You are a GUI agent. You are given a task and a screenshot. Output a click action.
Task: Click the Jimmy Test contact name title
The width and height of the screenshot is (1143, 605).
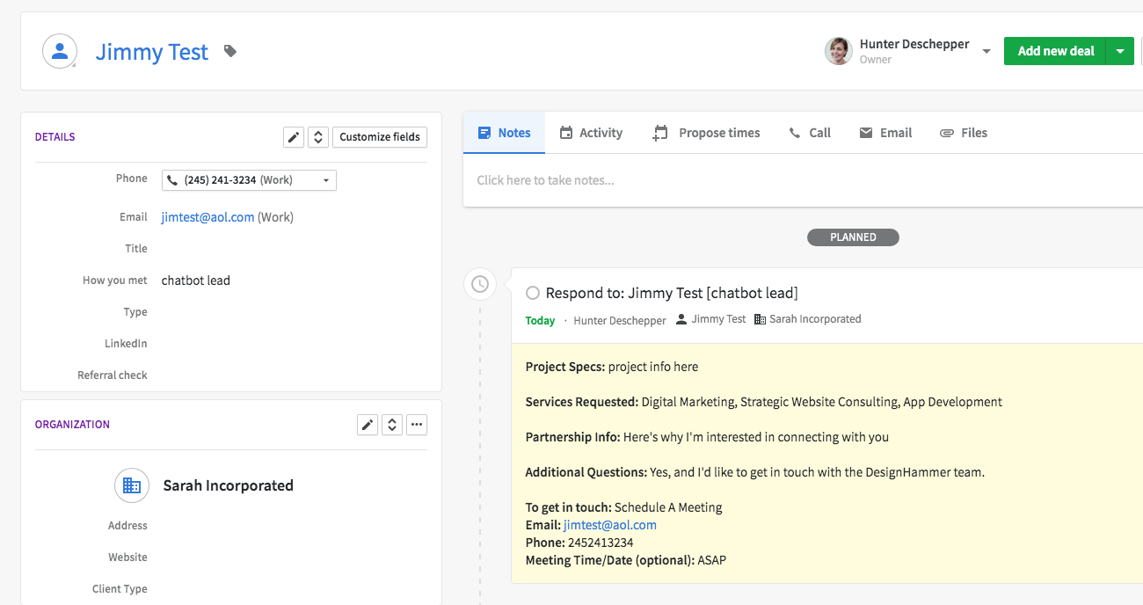(x=152, y=52)
